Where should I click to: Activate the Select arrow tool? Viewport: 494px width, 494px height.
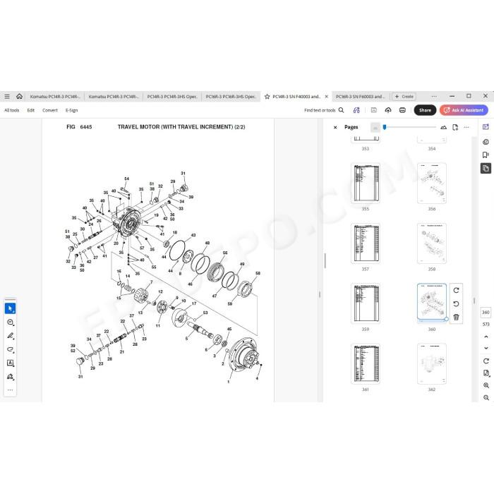10,308
